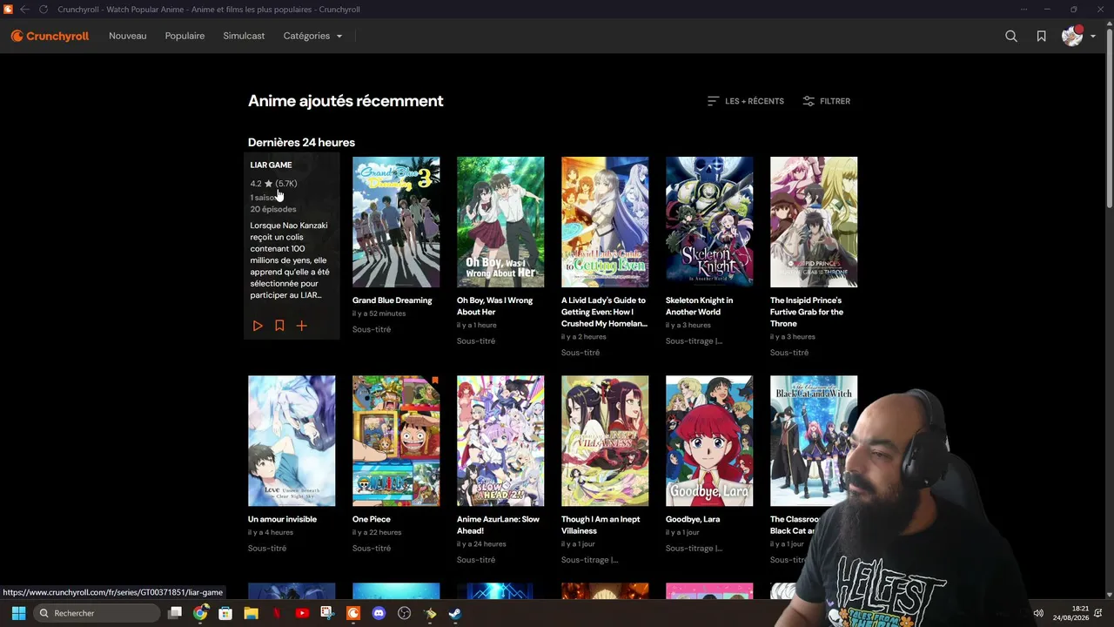The image size is (1114, 627).
Task: Open the system tray notifications bell
Action: click(1099, 613)
